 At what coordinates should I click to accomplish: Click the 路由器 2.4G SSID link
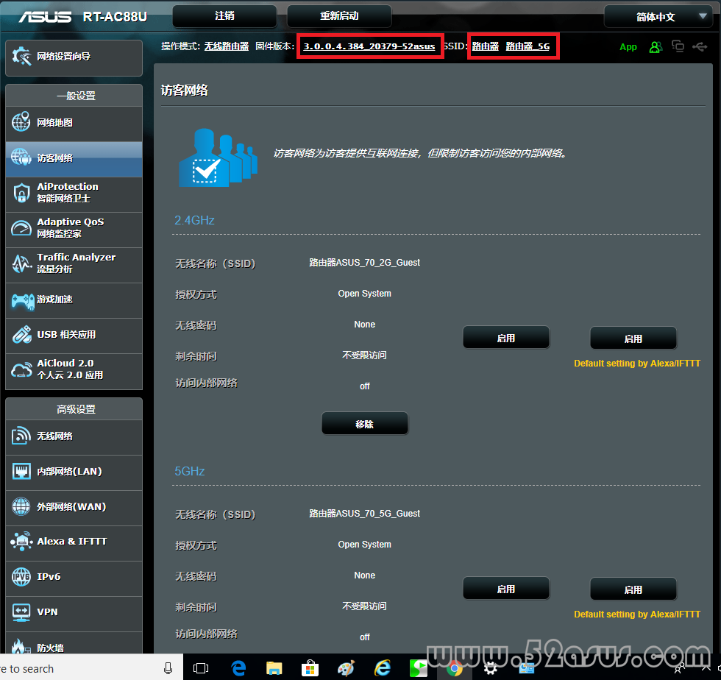pyautogui.click(x=485, y=46)
